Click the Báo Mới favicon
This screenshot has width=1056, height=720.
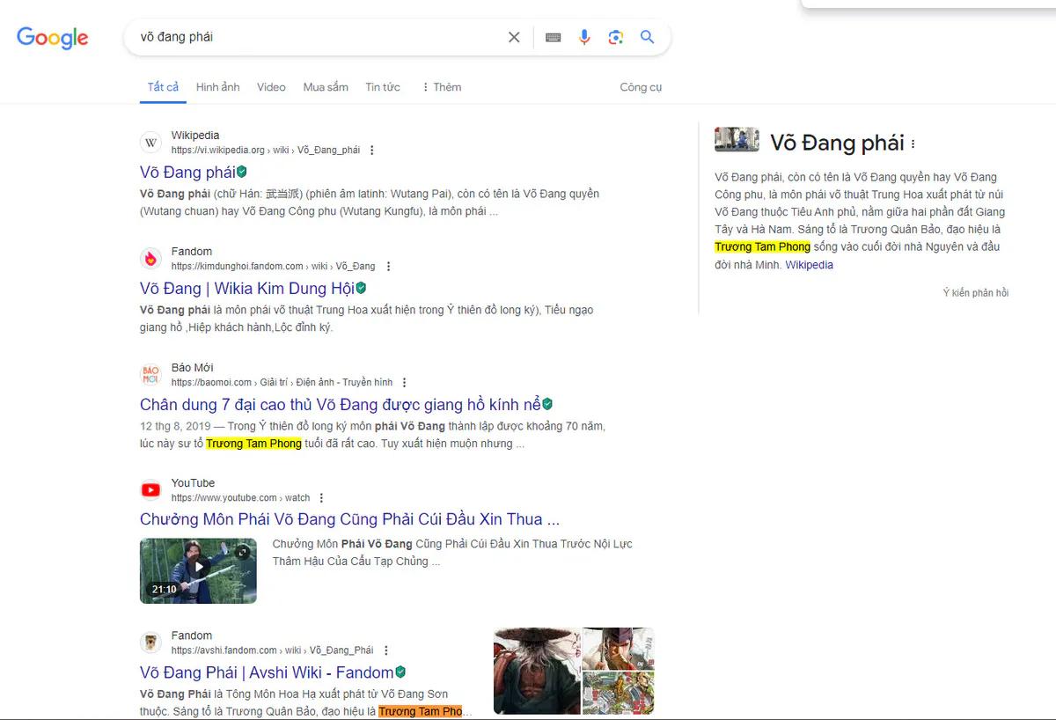[151, 375]
